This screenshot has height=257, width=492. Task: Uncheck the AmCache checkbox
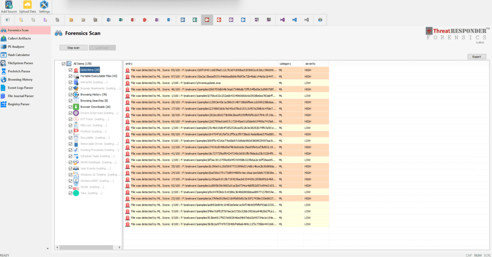point(70,82)
